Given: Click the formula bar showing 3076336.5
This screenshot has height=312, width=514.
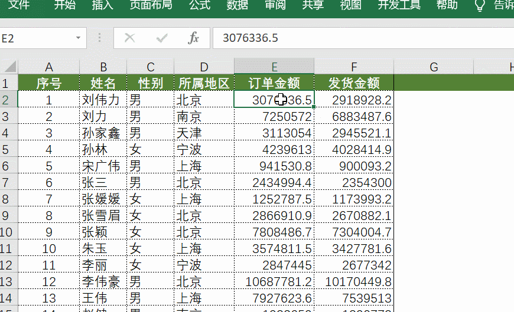Looking at the screenshot, I should coord(363,38).
